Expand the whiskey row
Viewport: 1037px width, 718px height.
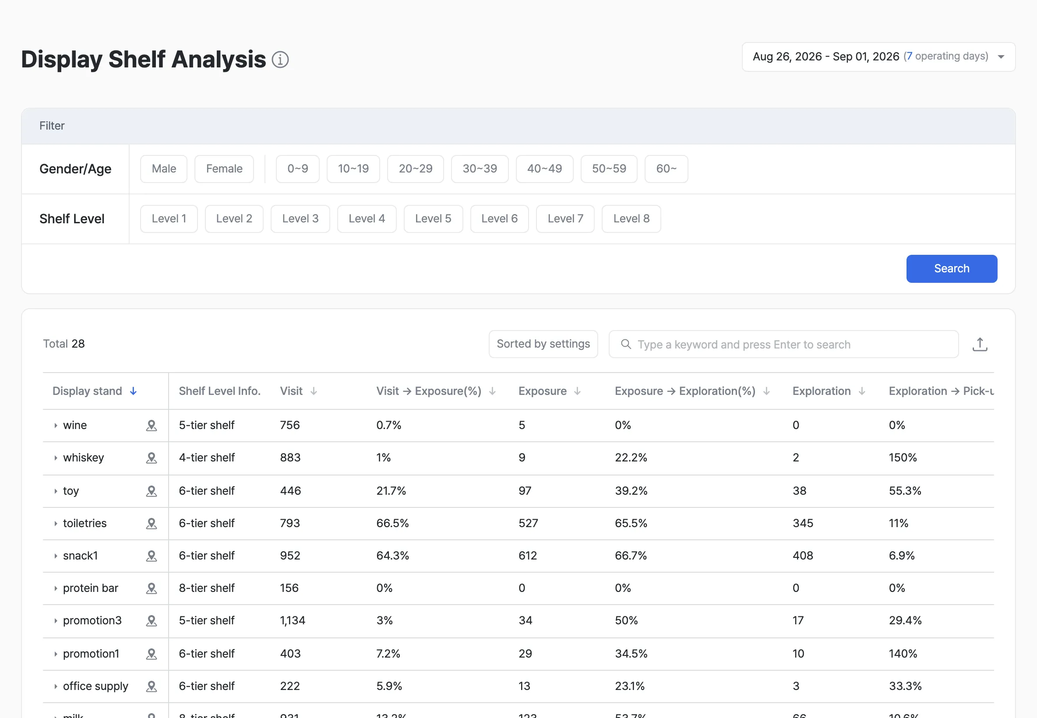click(x=55, y=458)
